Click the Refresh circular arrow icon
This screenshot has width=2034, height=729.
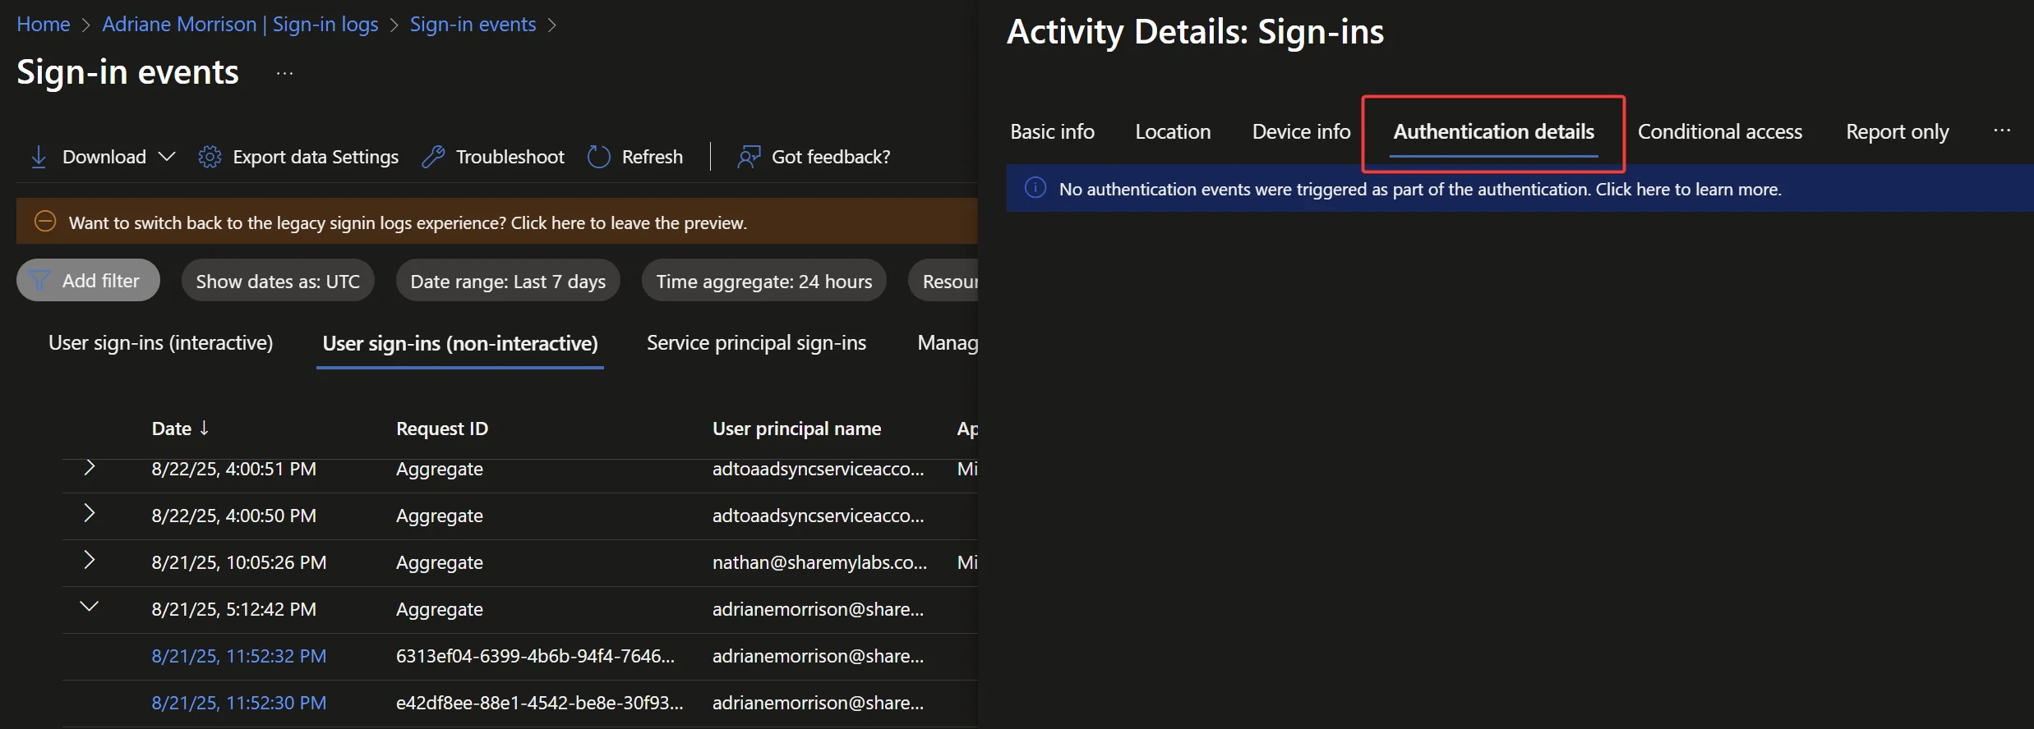tap(599, 157)
